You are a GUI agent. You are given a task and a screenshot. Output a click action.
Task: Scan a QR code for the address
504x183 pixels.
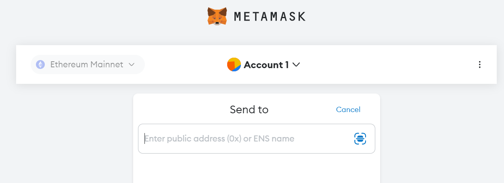click(x=360, y=139)
